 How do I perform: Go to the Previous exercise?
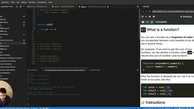pos(186,17)
